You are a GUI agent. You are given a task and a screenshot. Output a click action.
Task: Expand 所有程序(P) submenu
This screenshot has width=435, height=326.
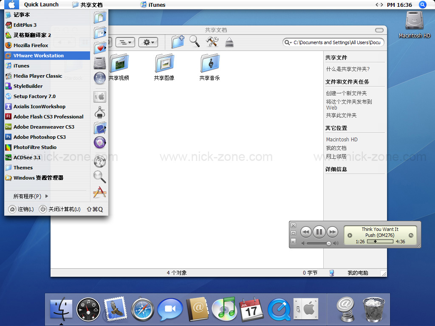click(31, 196)
